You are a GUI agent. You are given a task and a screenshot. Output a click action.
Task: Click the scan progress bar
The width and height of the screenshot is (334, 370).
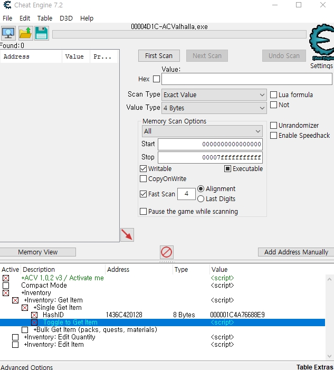179,34
